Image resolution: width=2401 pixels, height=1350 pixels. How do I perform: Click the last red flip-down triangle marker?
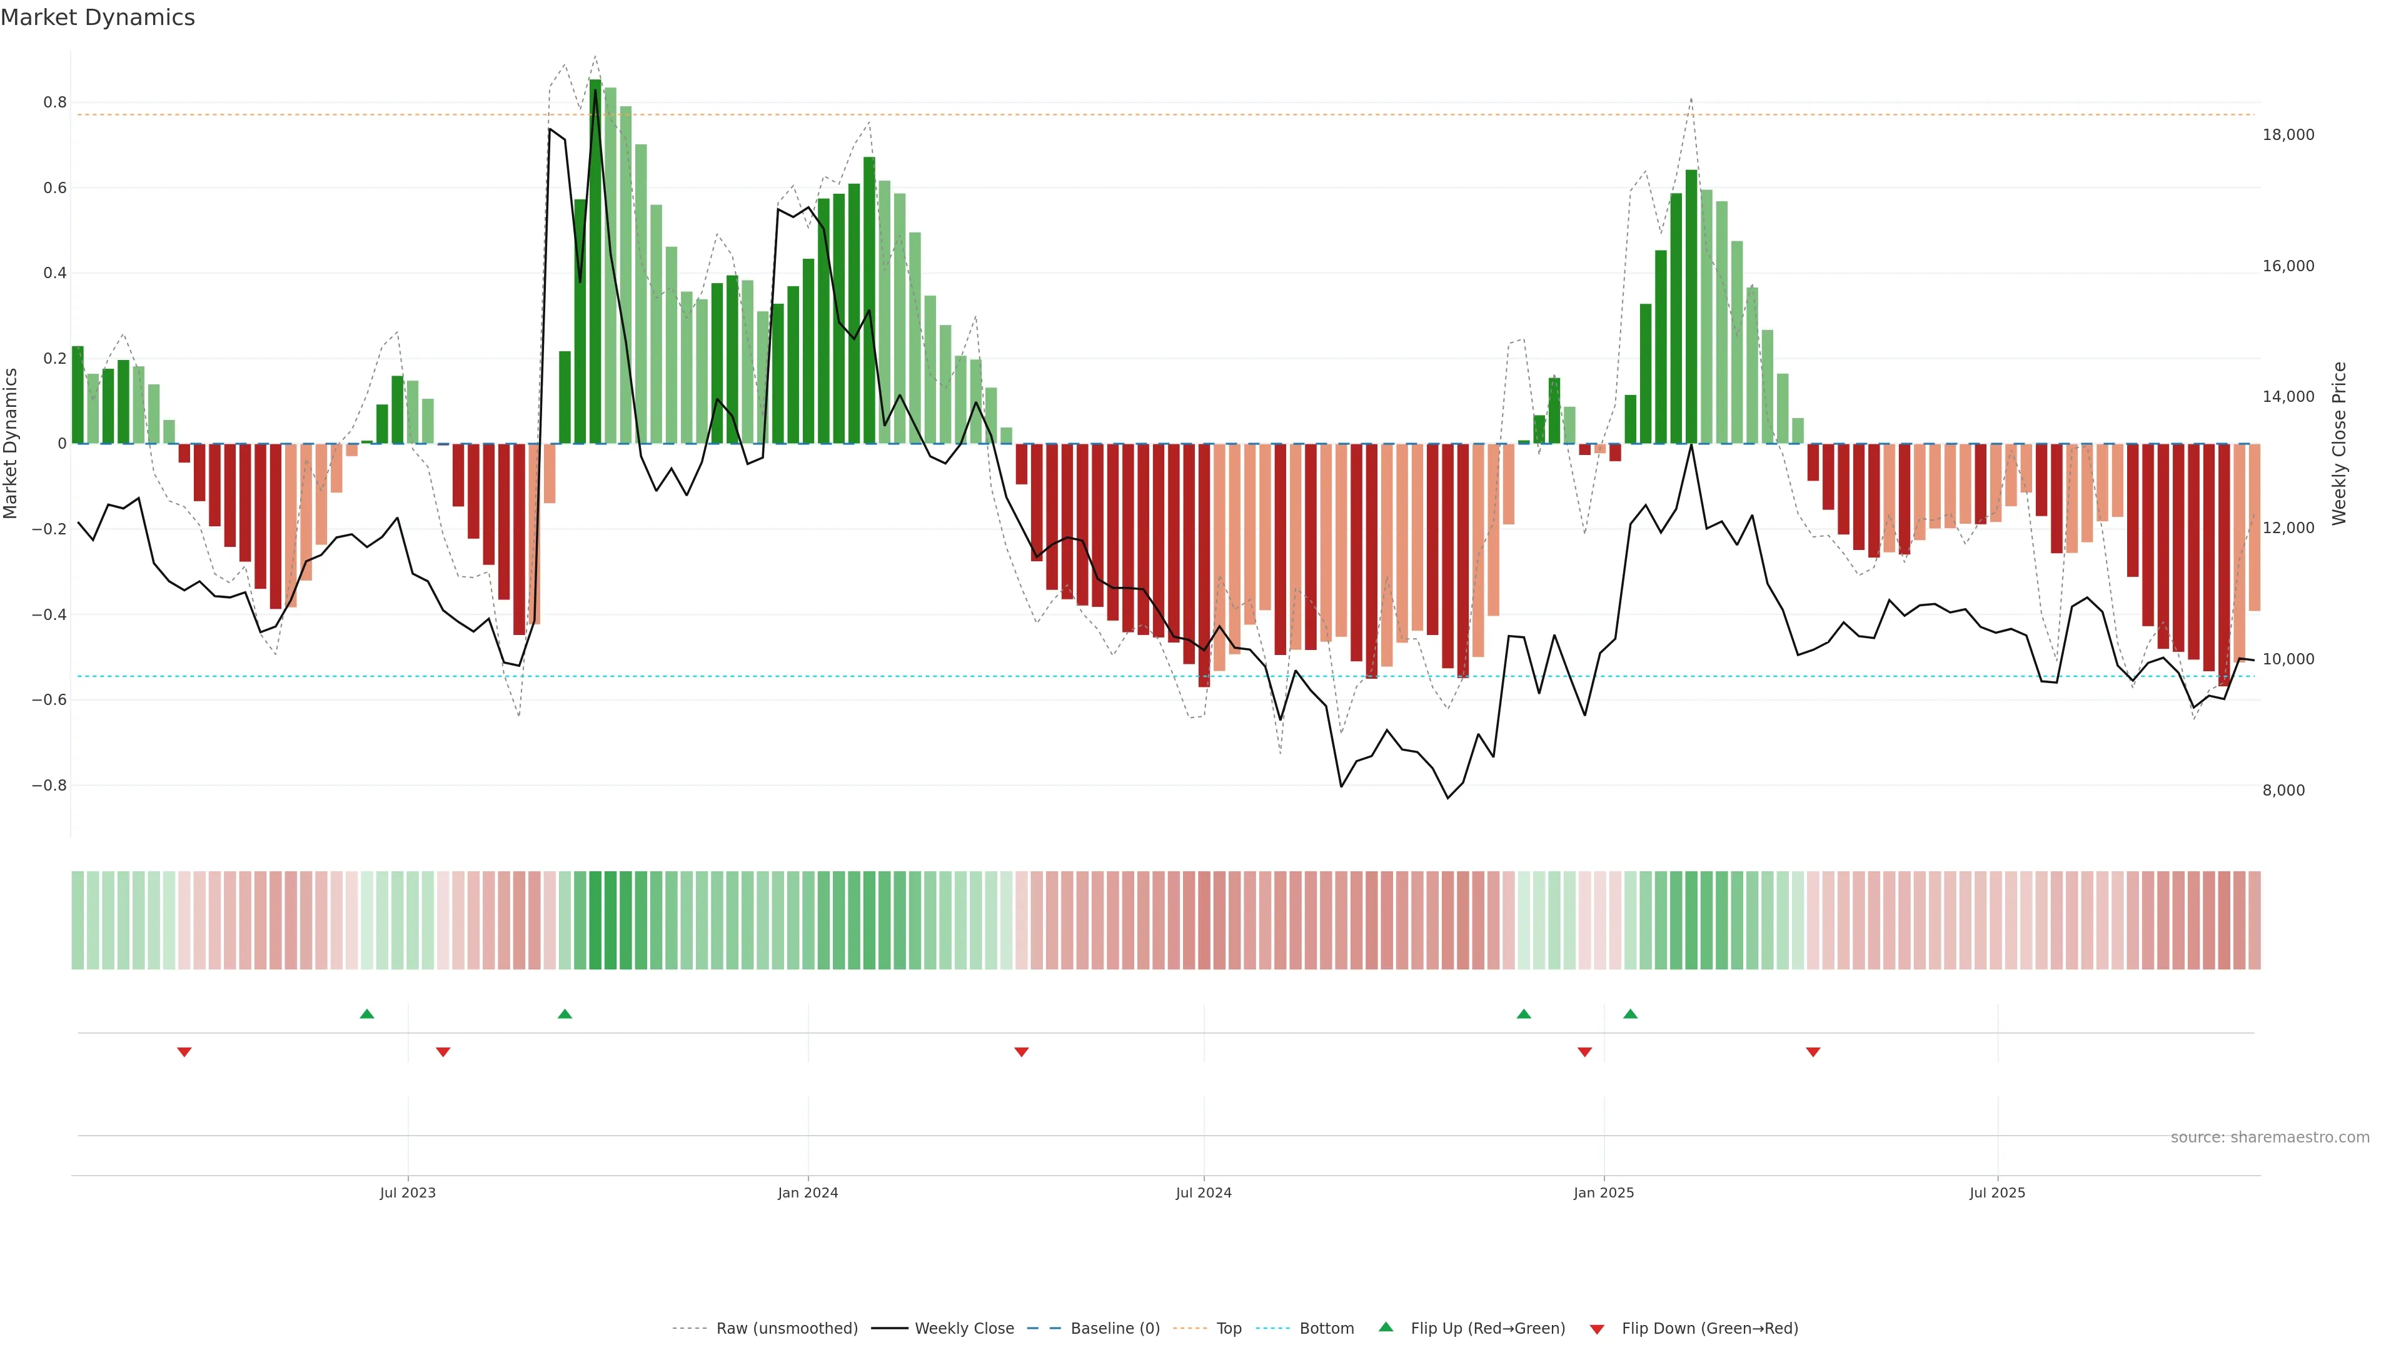pyautogui.click(x=1813, y=1052)
